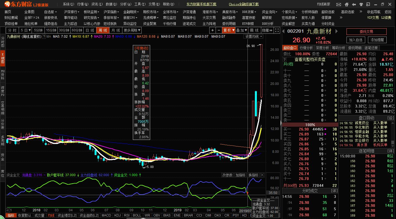The height and width of the screenshot is (219, 396).
Task: Switch chart to 5分钟 period
Action: (38, 30)
